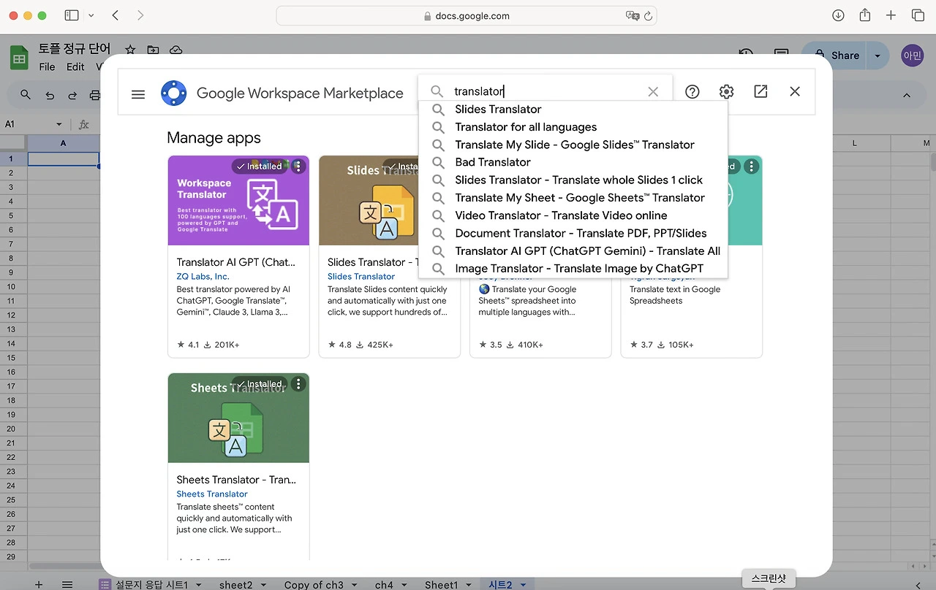
Task: Open dropdown arrow on 시트2 tab
Action: (523, 585)
